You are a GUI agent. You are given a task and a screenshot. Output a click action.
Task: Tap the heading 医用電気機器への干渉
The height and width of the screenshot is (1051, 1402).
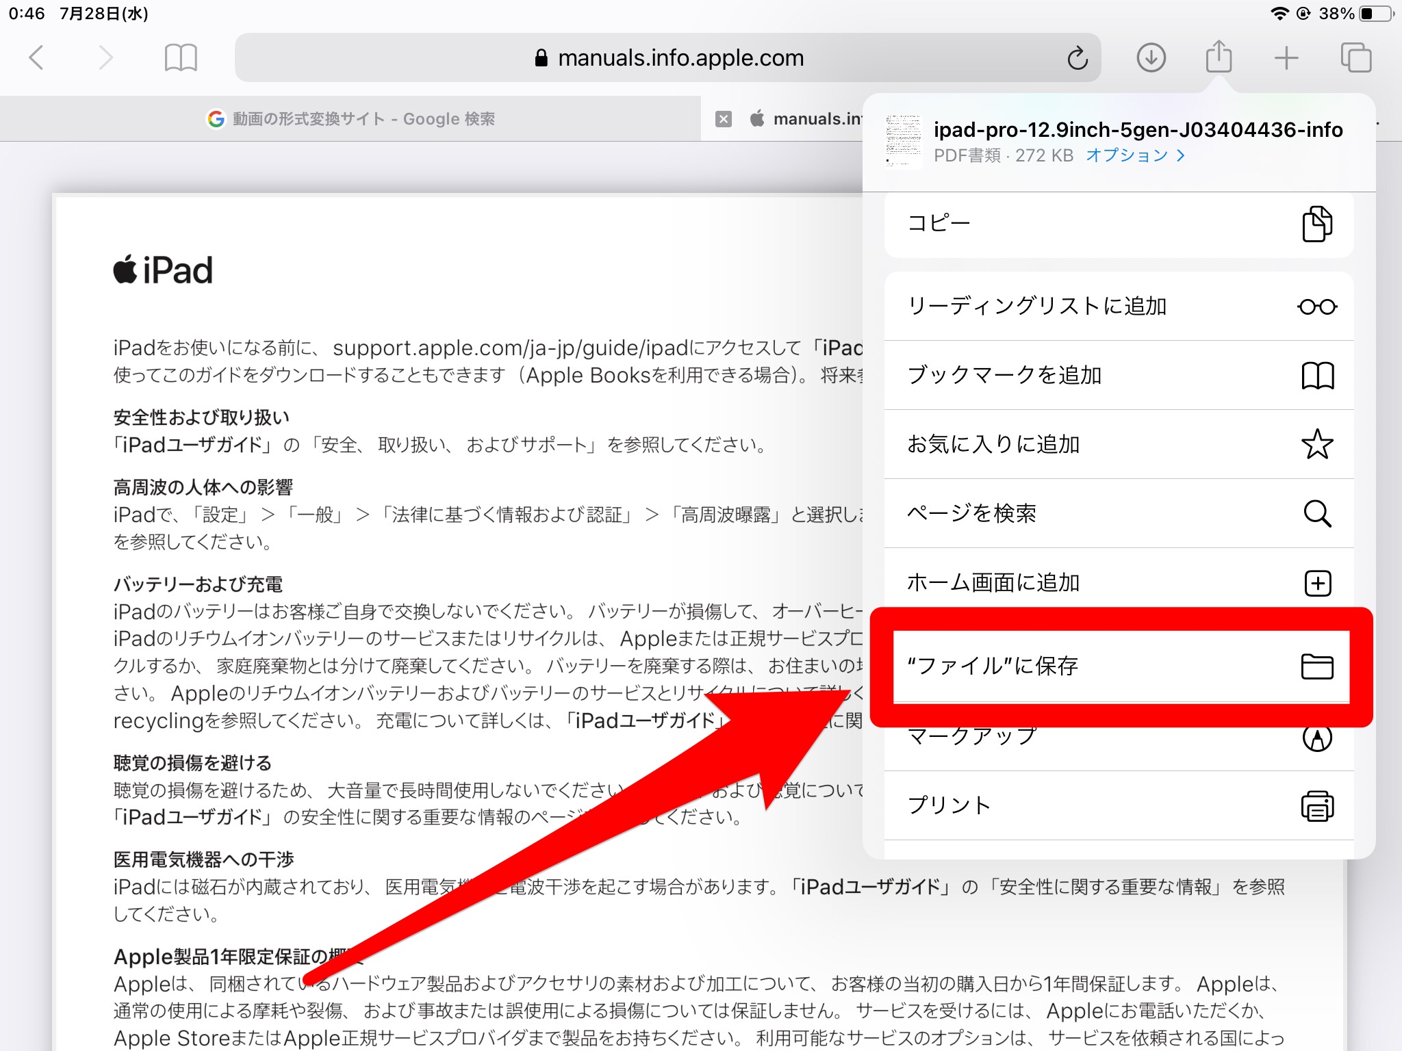[x=203, y=859]
